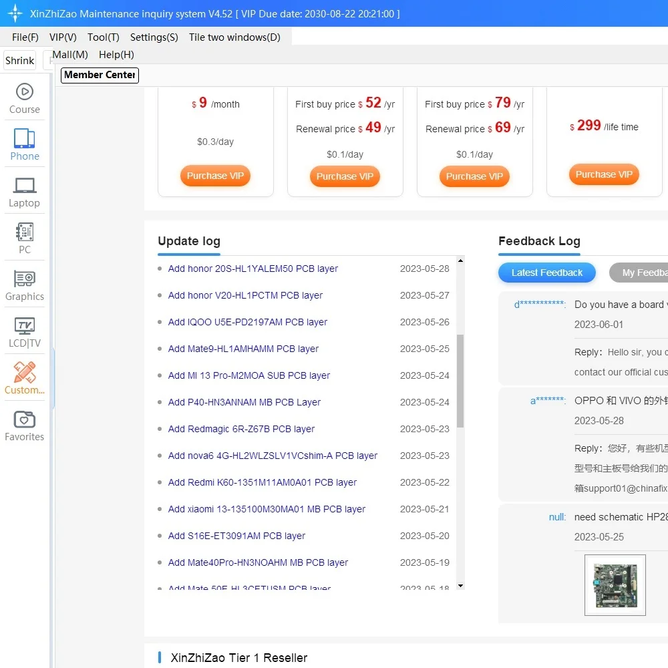
Task: Open Add Mate40Pro-HN3NOAHM MB PCB layer entry
Action: pyautogui.click(x=258, y=562)
